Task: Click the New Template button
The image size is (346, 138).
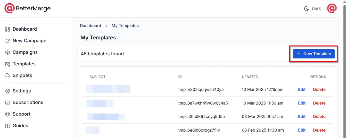Action: pyautogui.click(x=314, y=54)
